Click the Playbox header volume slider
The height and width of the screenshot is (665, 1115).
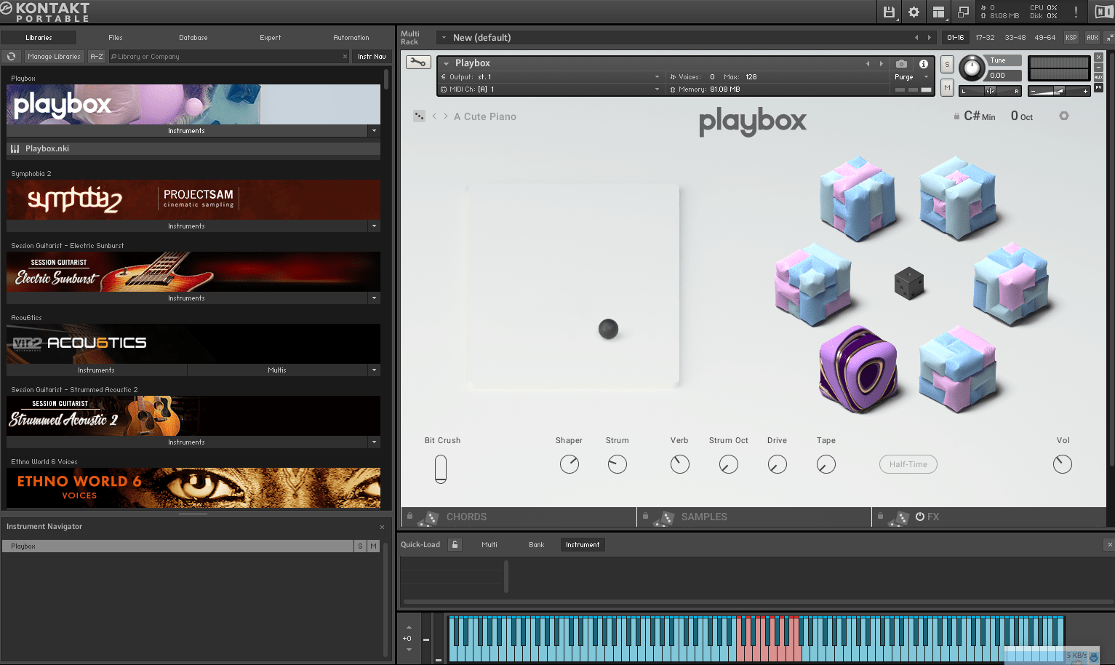coord(1059,91)
